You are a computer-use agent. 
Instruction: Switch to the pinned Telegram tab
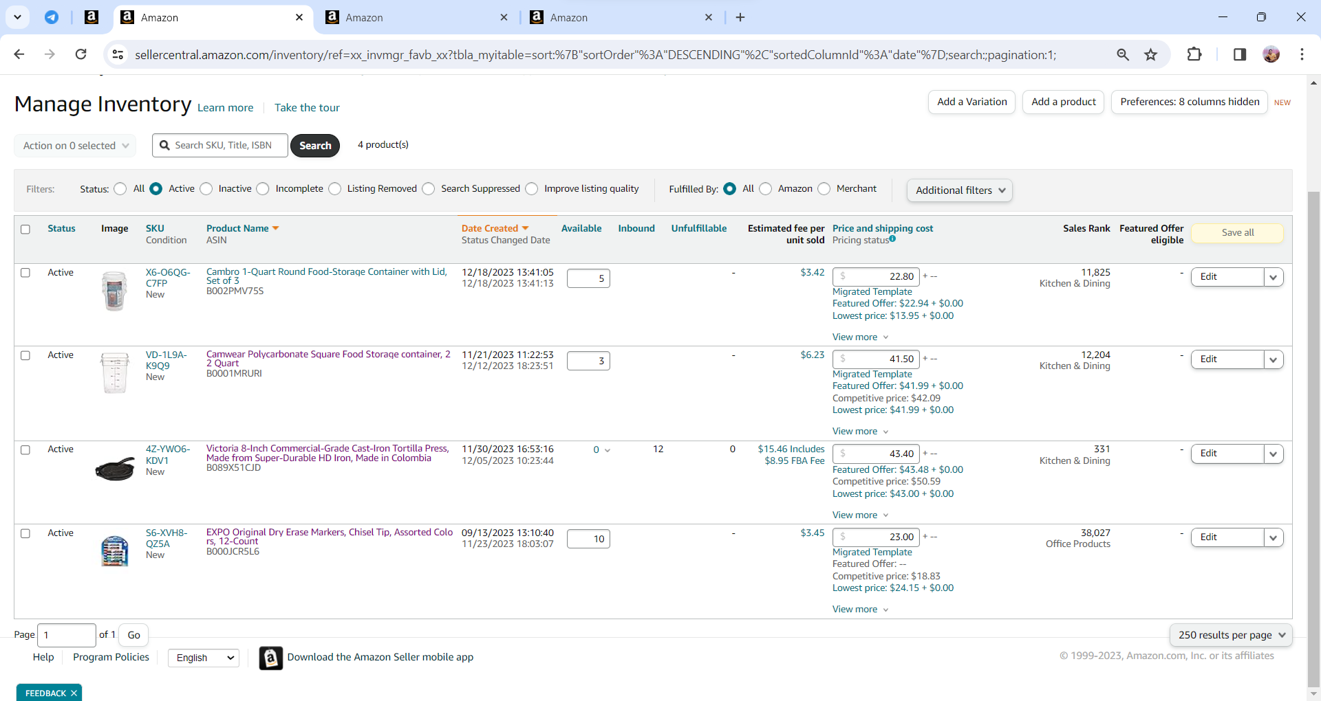52,17
